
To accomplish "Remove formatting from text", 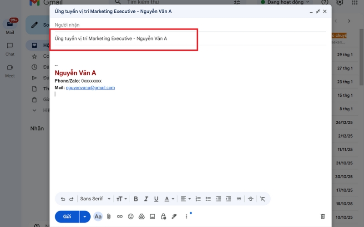I will (x=263, y=199).
